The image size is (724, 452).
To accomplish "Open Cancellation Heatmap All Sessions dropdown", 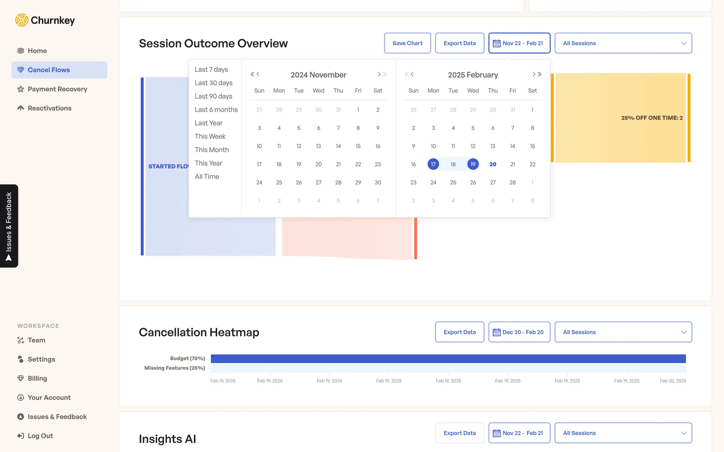I will (x=623, y=332).
